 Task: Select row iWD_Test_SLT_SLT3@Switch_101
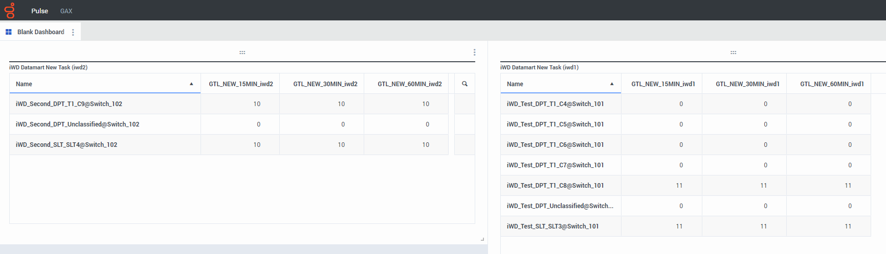[x=552, y=226]
